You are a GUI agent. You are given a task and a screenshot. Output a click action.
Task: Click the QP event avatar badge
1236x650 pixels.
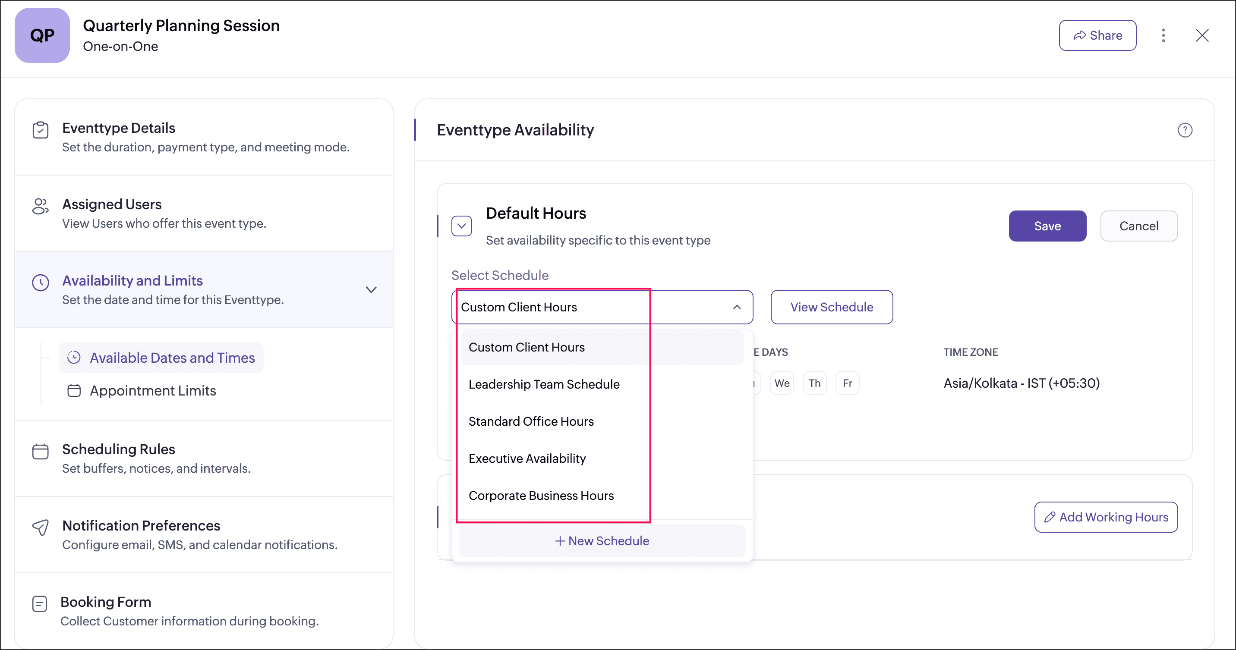coord(42,35)
